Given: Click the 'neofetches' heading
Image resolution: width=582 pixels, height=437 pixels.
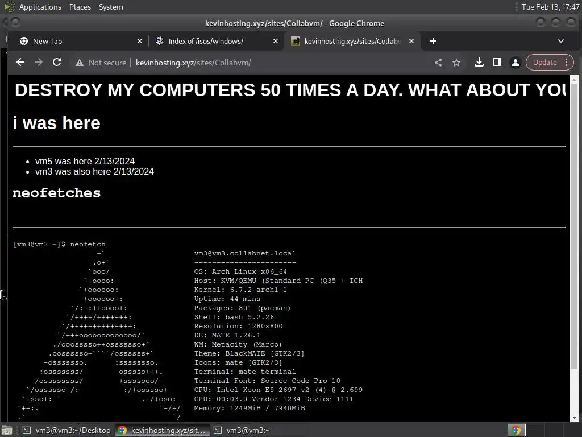Looking at the screenshot, I should 56,193.
